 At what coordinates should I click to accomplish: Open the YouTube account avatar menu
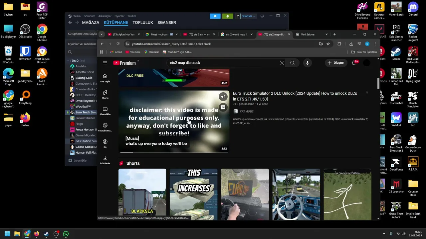click(366, 63)
